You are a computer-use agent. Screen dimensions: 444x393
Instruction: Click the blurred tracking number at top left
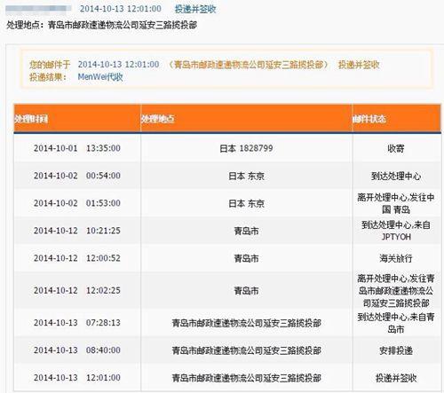coord(38,9)
